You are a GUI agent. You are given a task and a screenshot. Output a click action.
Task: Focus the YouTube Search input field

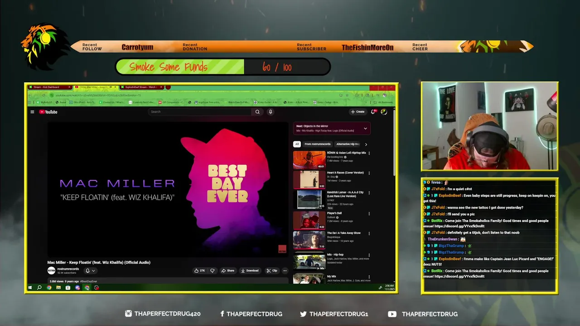[x=200, y=112]
